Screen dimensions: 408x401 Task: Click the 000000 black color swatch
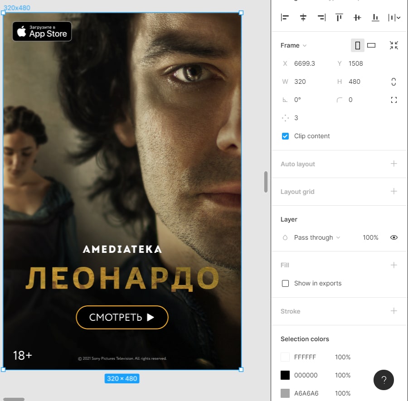(x=285, y=375)
